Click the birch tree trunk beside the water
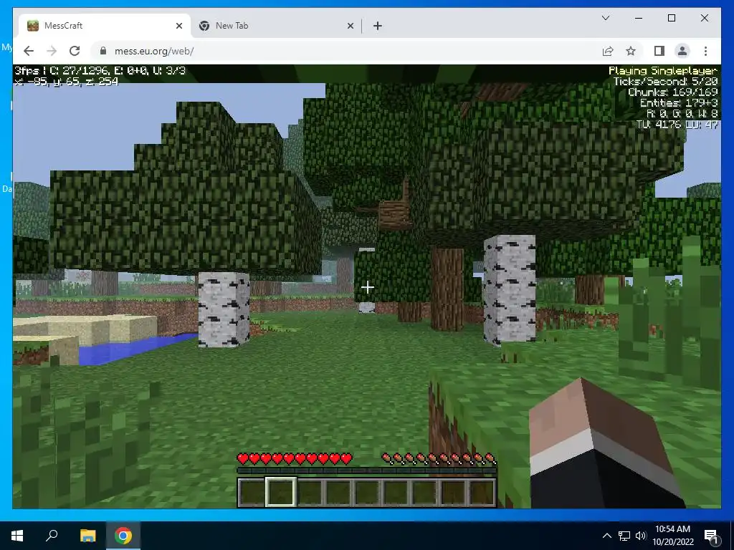This screenshot has width=734, height=550. (224, 309)
